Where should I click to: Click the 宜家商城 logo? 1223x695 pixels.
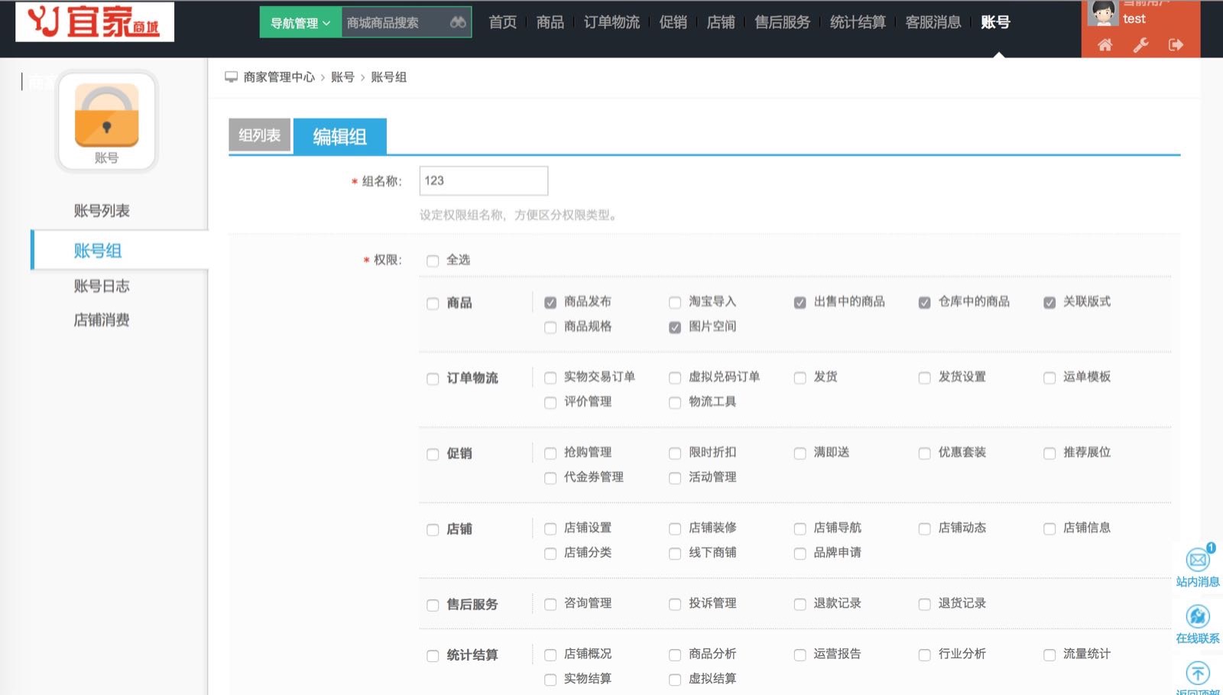(x=95, y=21)
